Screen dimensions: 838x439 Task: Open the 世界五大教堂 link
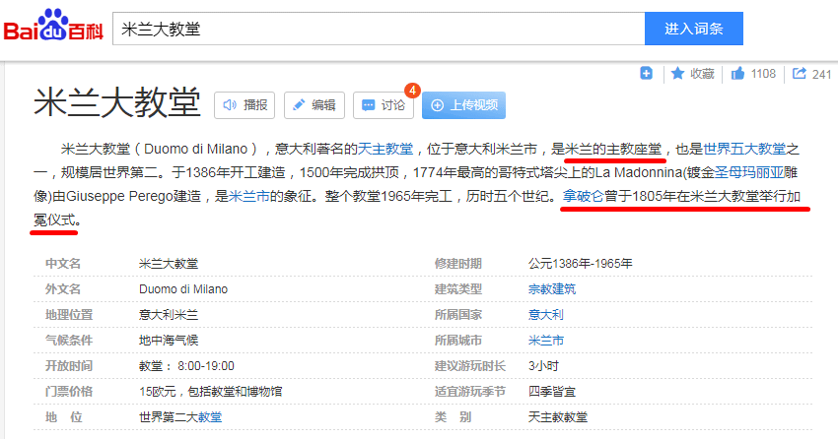[x=744, y=149]
